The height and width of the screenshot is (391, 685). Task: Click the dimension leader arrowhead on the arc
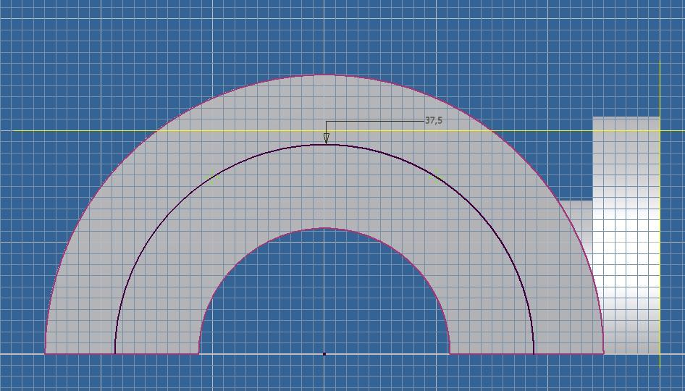coord(326,139)
